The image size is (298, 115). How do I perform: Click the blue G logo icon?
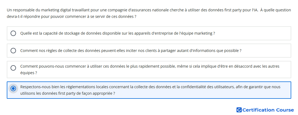tap(239, 110)
